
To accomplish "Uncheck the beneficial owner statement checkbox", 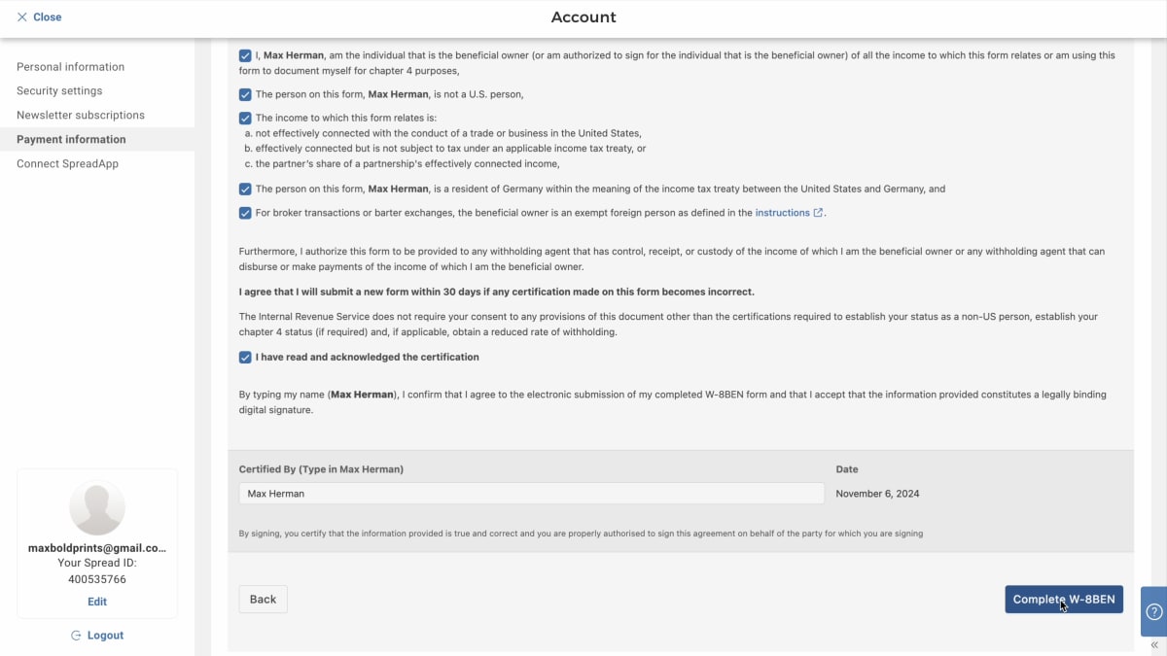I will click(245, 55).
